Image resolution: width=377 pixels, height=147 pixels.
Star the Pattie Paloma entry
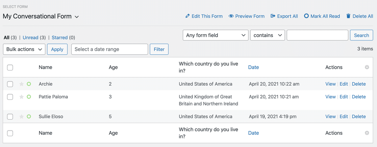tap(22, 97)
